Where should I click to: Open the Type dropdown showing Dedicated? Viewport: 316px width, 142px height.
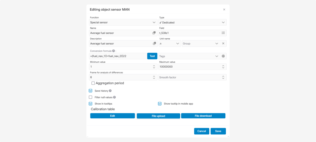pos(223,22)
